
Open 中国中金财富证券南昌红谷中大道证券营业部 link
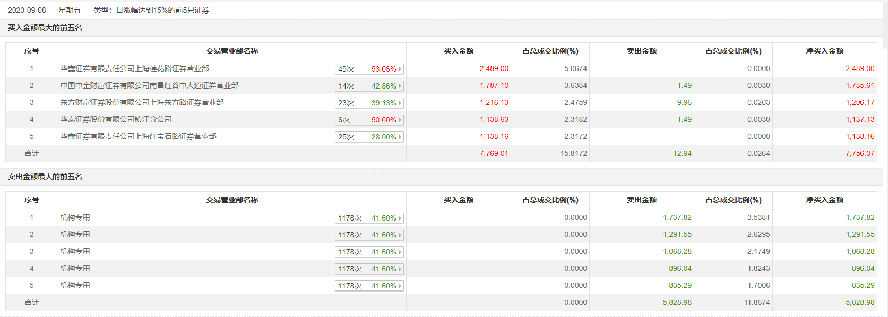click(149, 85)
